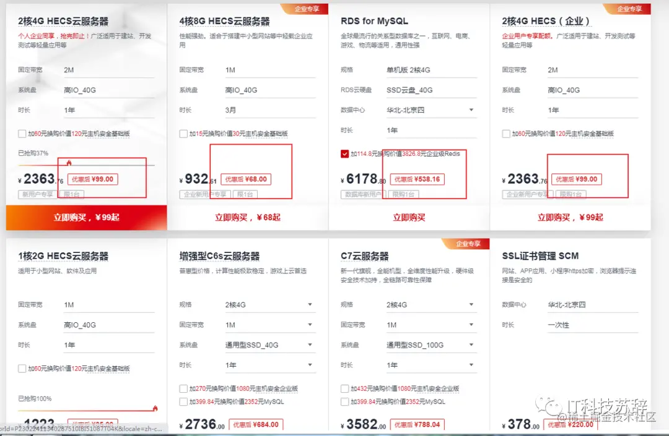Click the 已抢购37% progress bar
The height and width of the screenshot is (436, 669).
86,165
